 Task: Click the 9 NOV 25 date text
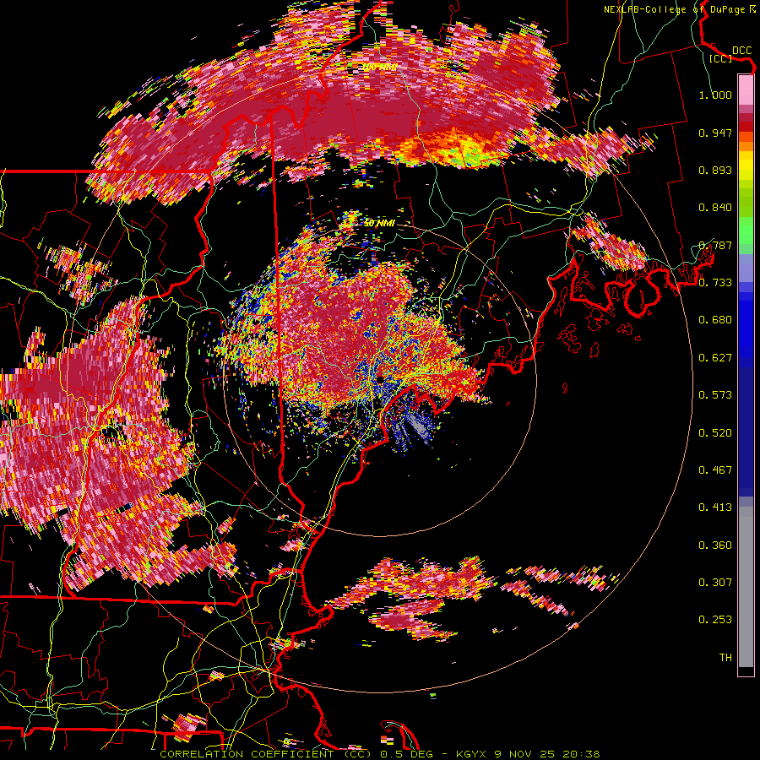[525, 754]
